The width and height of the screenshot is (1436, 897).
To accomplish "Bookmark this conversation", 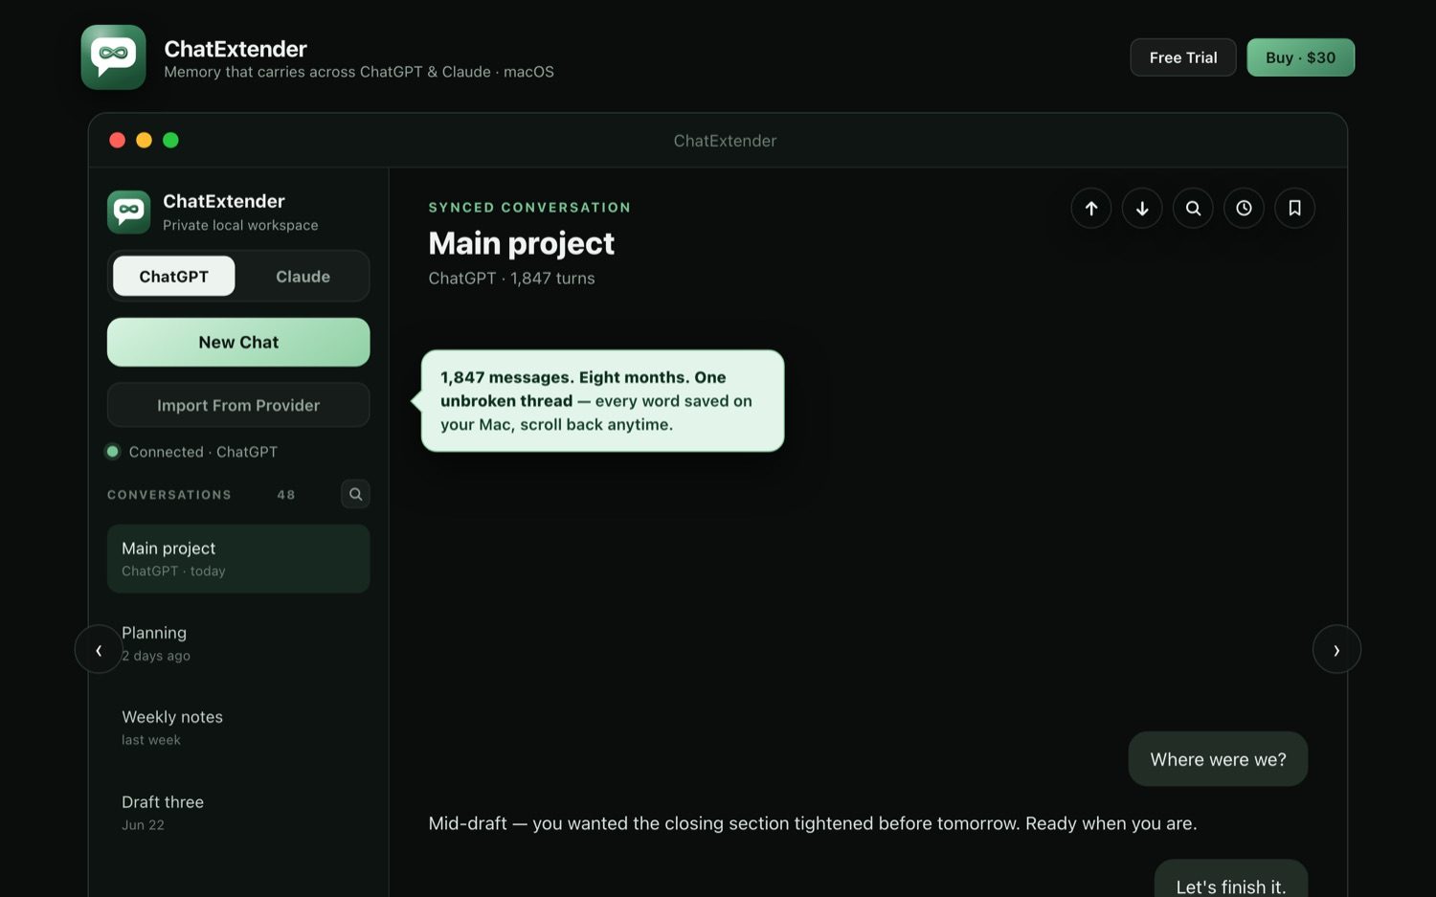I will point(1294,208).
